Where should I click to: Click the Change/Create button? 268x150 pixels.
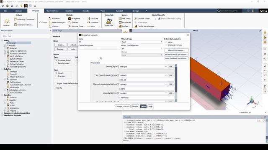[123, 106]
